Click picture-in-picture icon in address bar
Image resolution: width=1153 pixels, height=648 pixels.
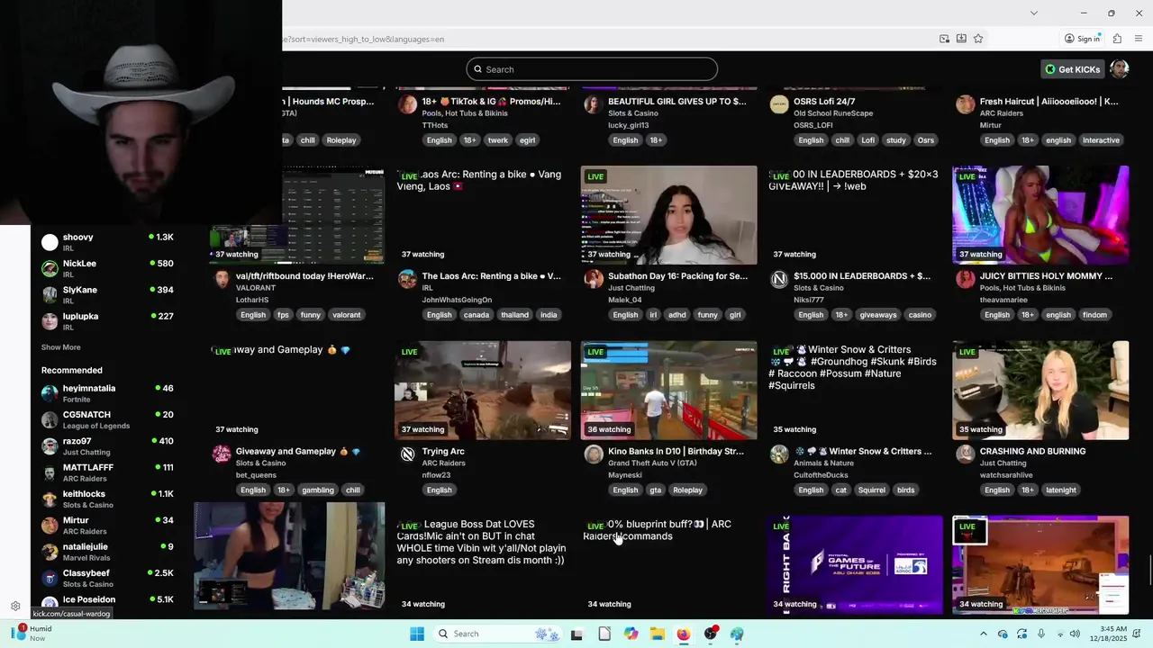(944, 39)
